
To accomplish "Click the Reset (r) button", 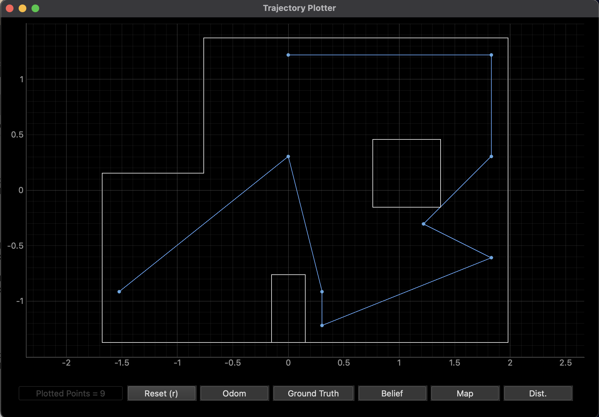I will tap(161, 393).
